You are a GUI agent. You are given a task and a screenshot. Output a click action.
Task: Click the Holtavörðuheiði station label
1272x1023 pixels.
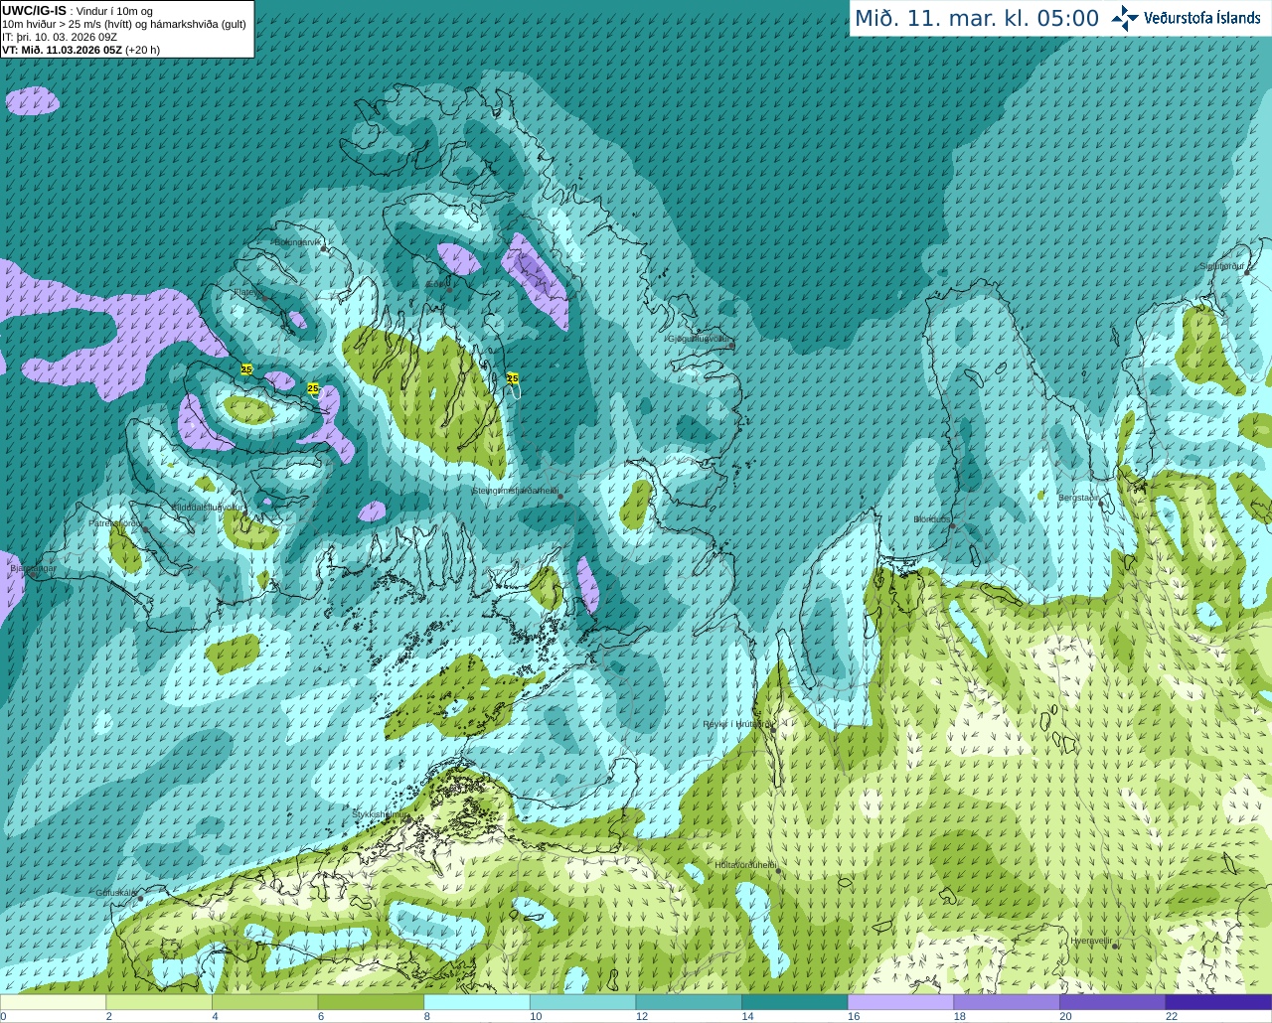pos(745,865)
